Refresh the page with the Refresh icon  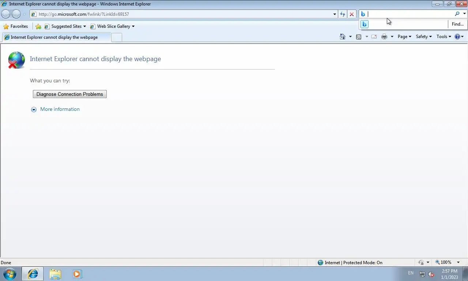(x=343, y=14)
